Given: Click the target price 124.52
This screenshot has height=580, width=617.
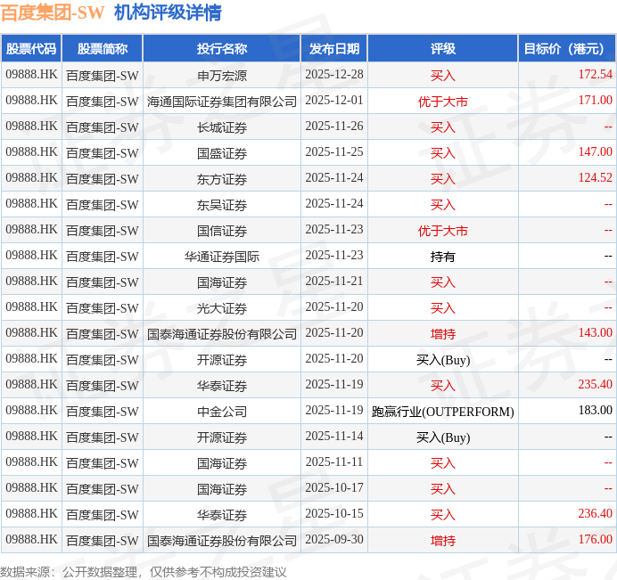Looking at the screenshot, I should click(x=595, y=177).
